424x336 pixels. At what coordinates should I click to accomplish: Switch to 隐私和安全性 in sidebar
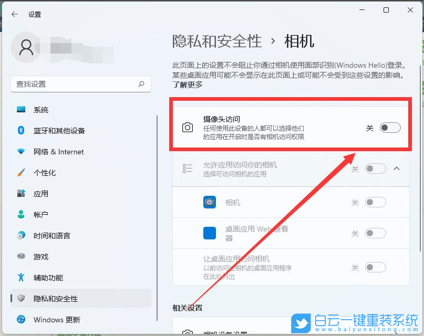21,298
